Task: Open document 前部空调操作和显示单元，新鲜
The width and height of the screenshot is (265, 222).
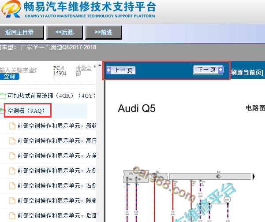Action: point(57,126)
